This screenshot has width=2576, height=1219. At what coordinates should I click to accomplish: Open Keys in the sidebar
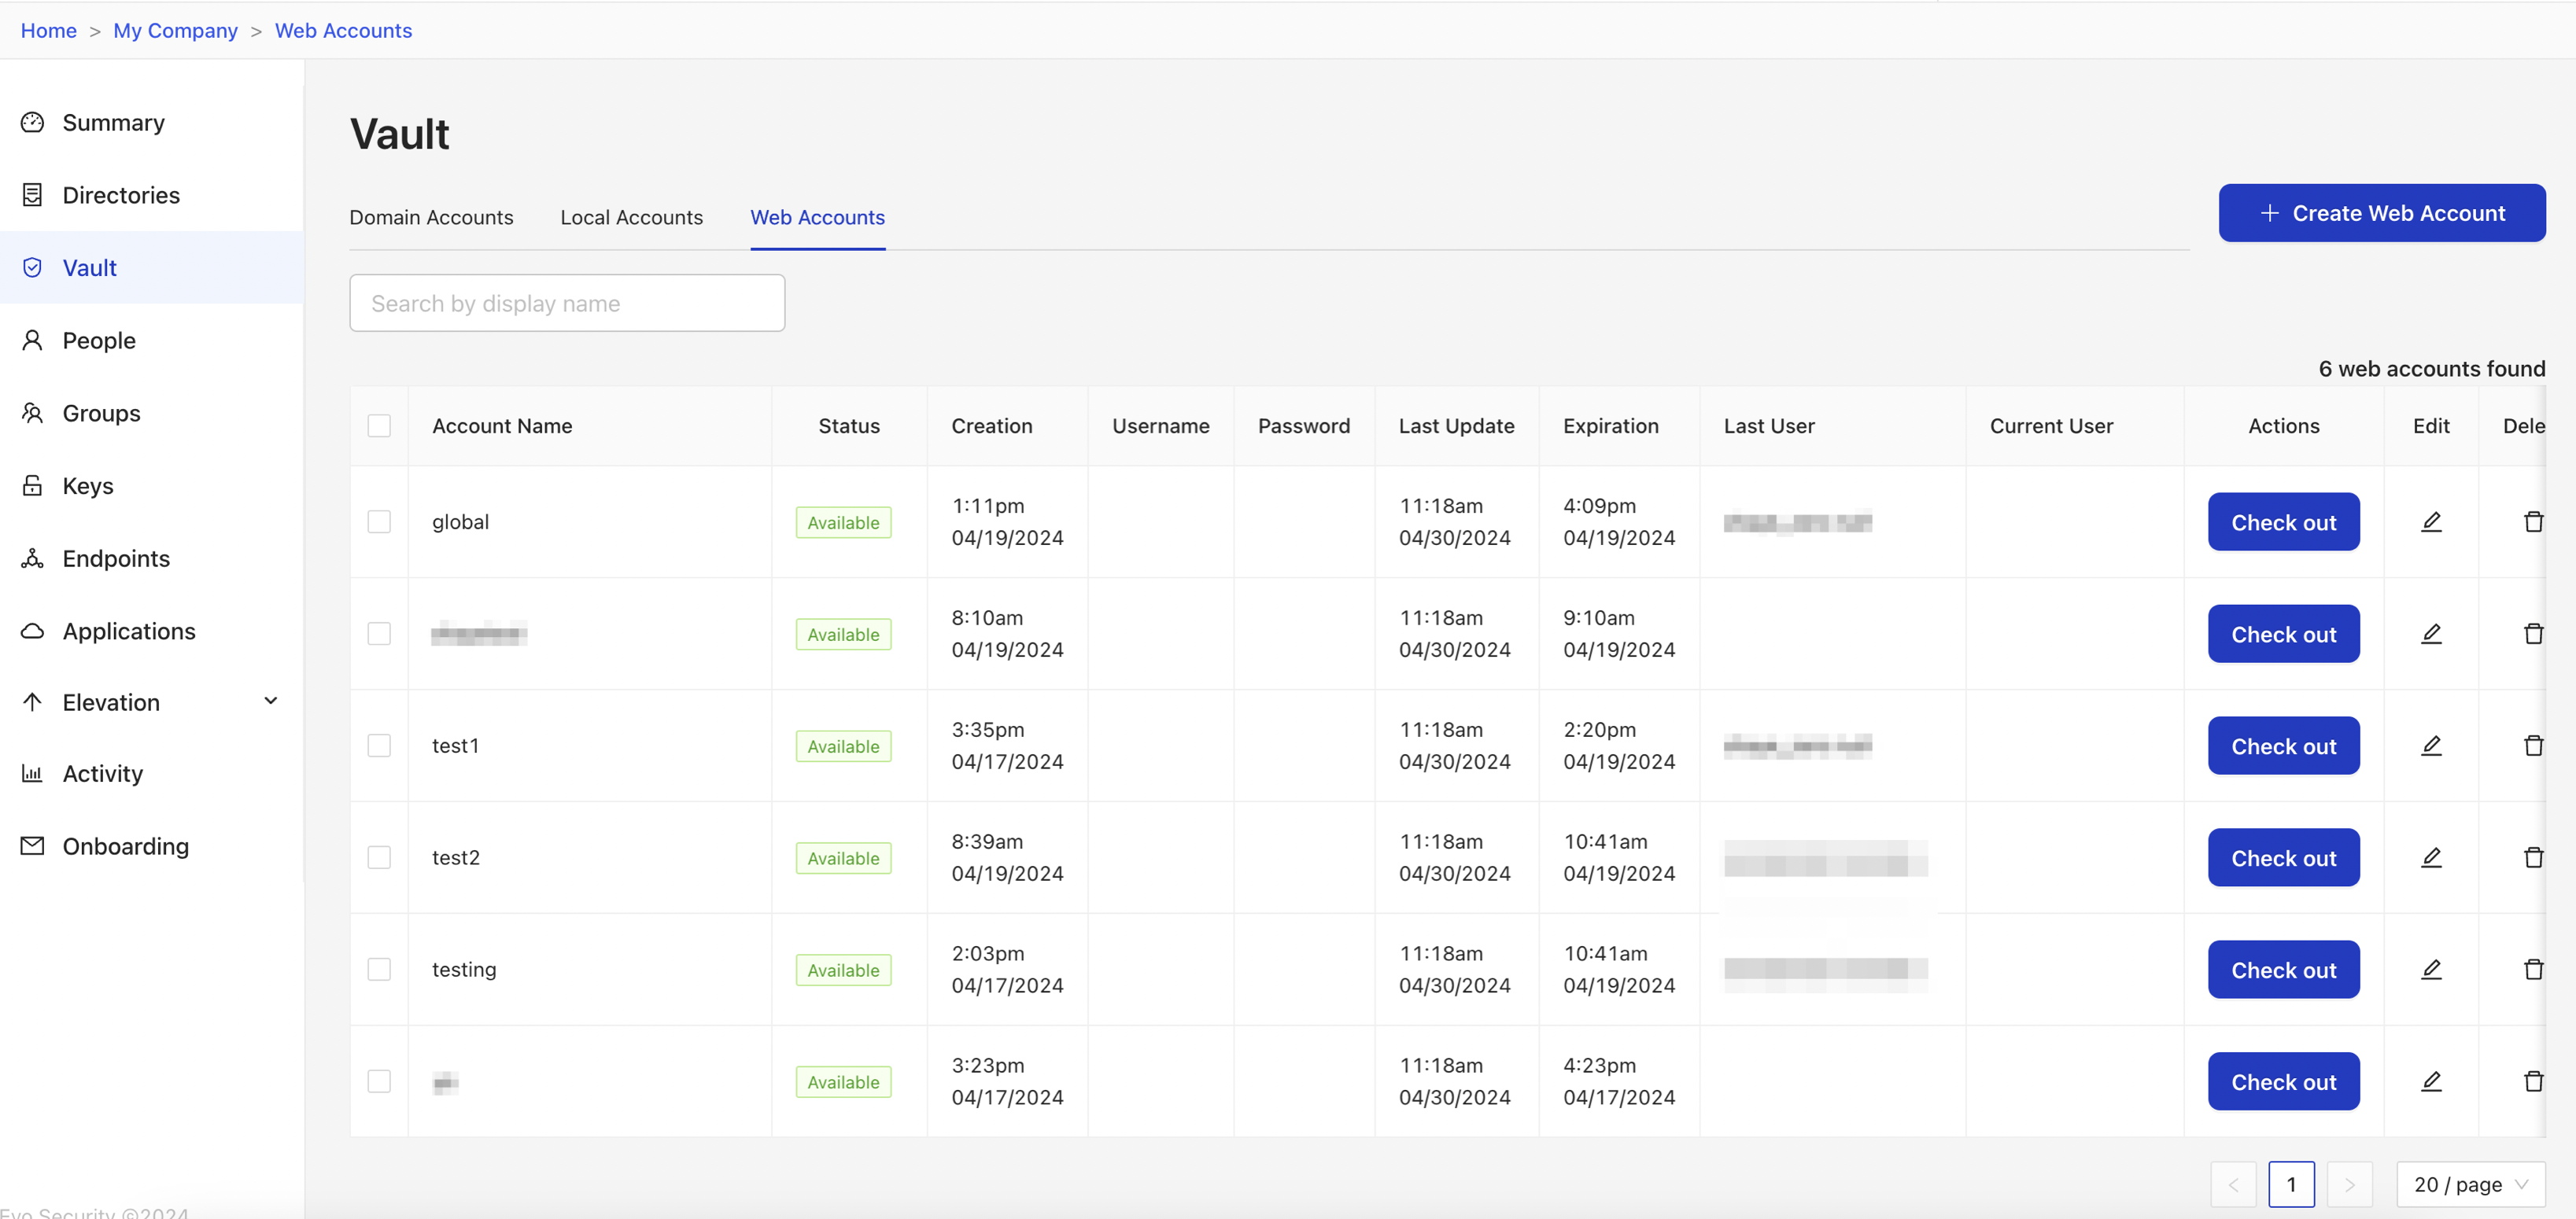[x=152, y=485]
